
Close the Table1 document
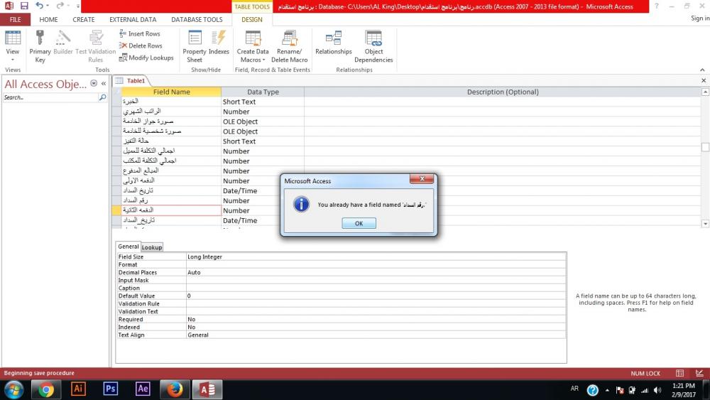(x=704, y=80)
